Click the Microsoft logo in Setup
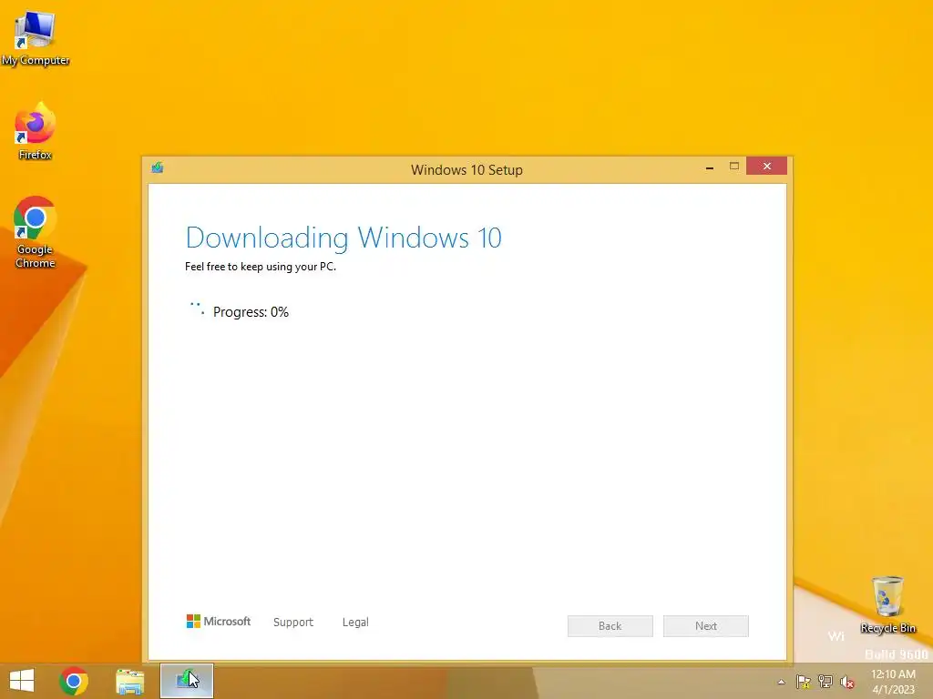The image size is (933, 699). [x=219, y=621]
